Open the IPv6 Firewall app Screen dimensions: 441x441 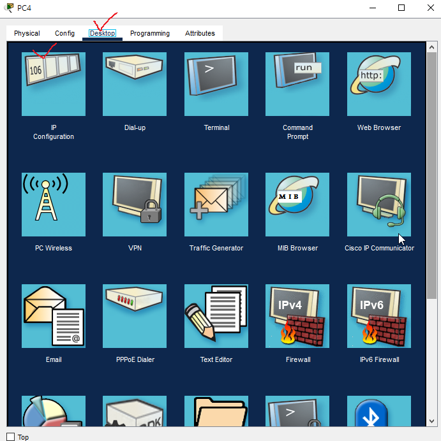click(379, 316)
